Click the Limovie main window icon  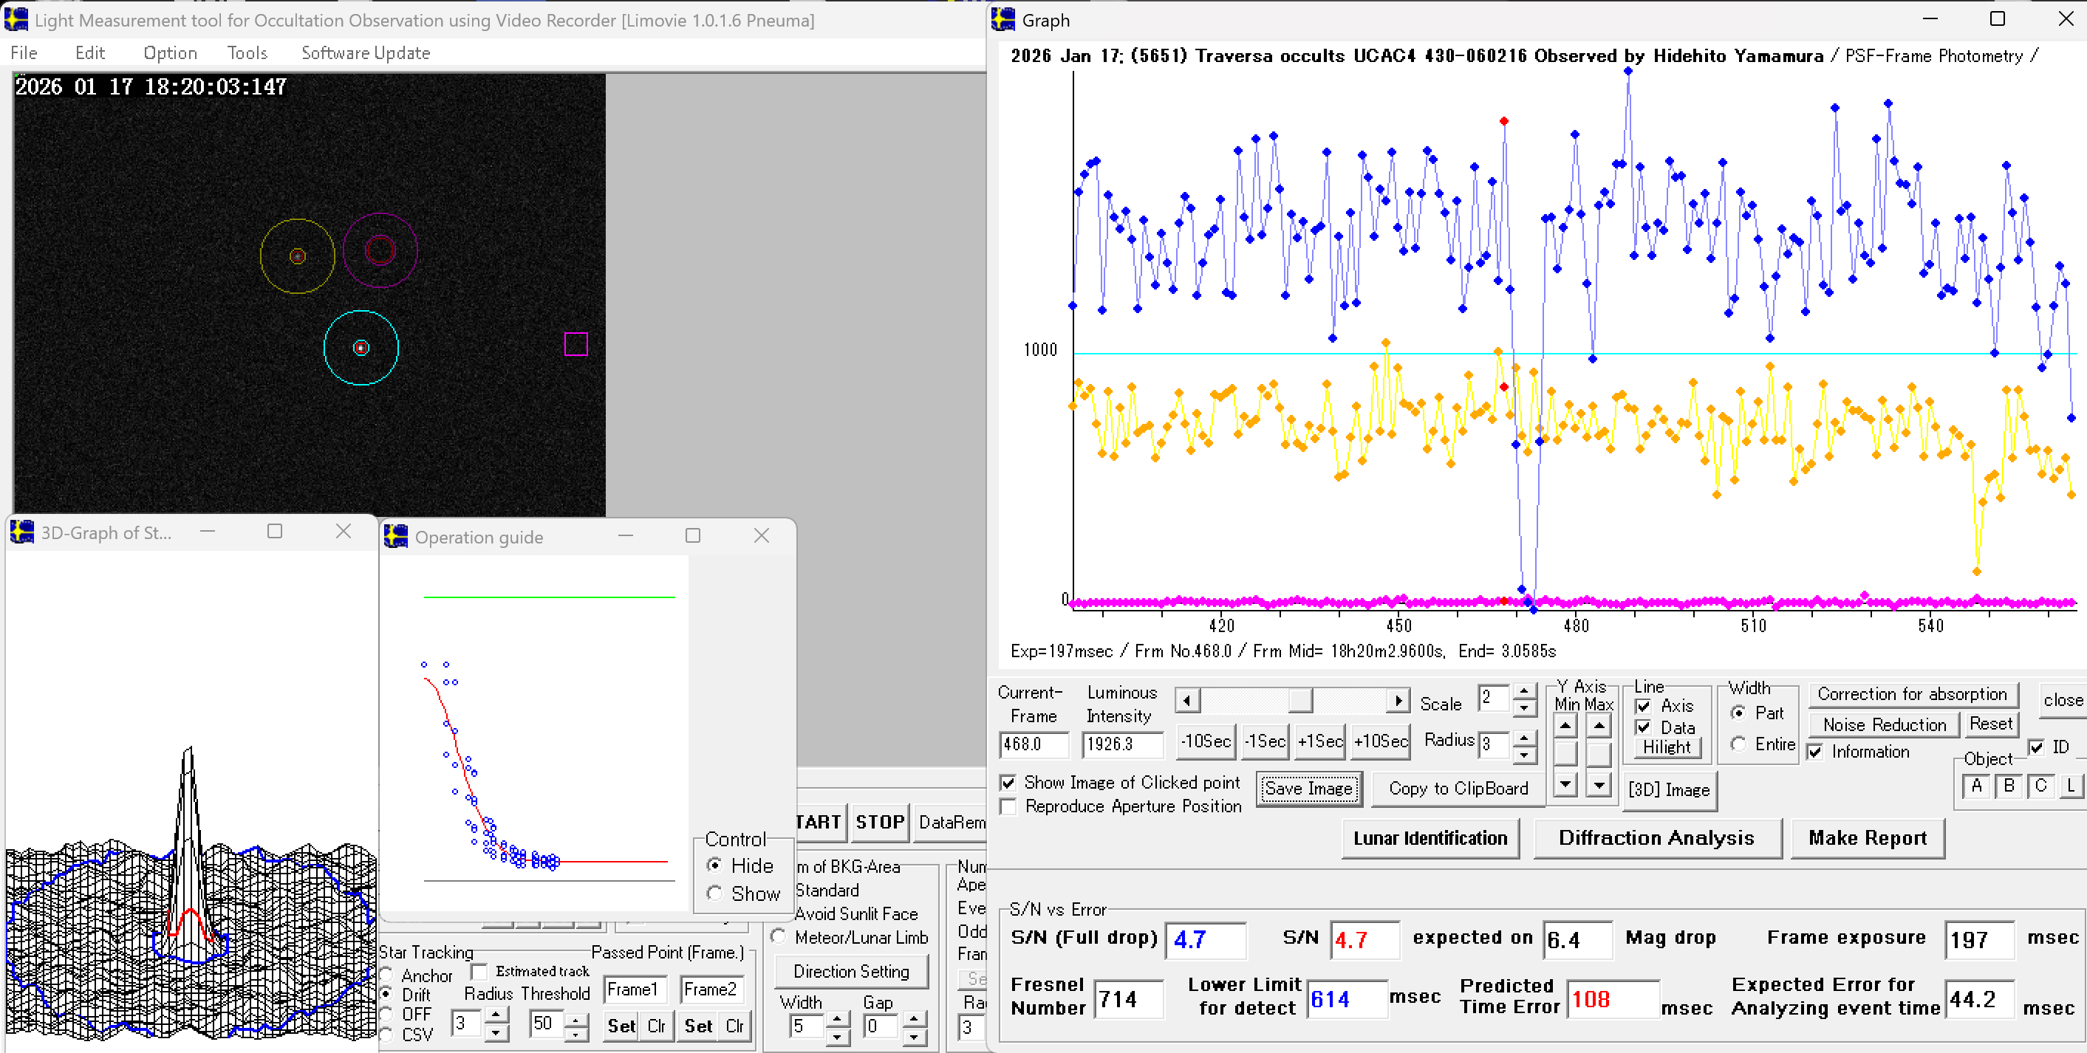tap(16, 19)
